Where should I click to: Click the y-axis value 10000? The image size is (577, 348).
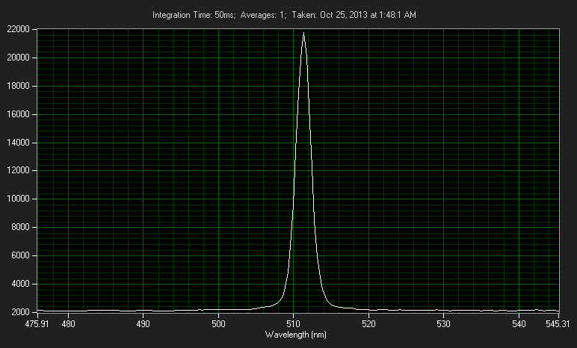19,199
